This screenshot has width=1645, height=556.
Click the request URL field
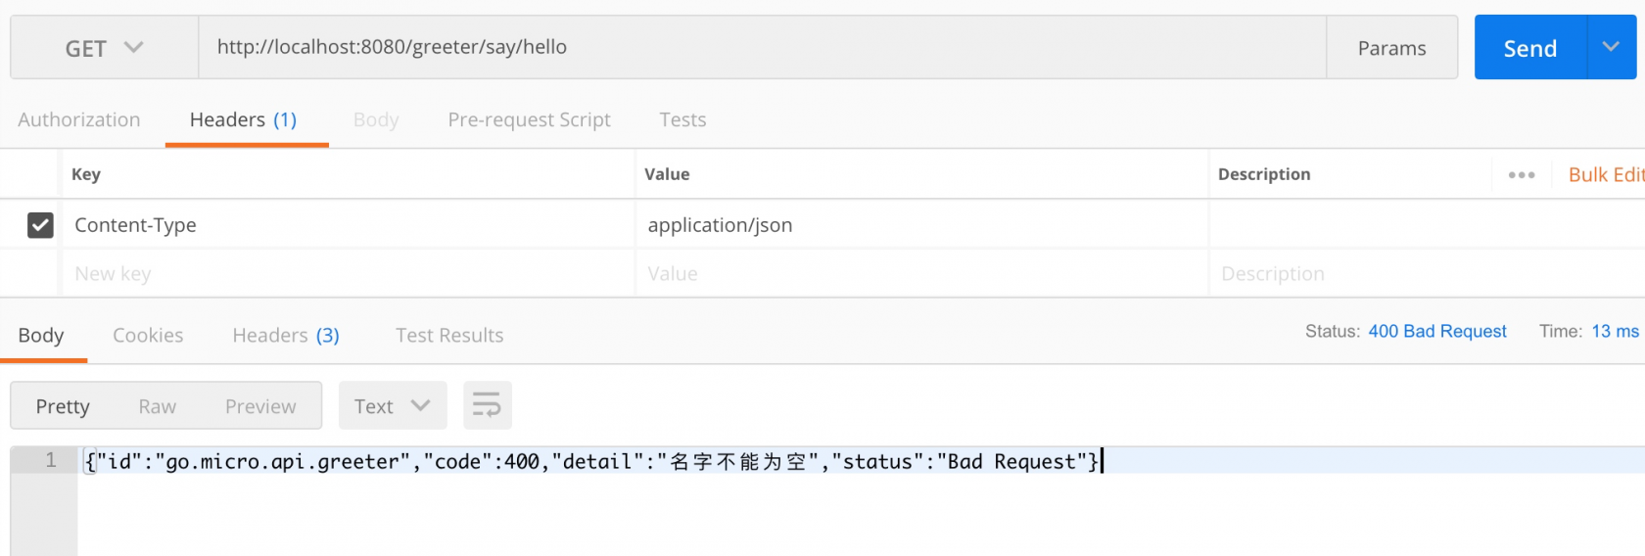click(762, 47)
